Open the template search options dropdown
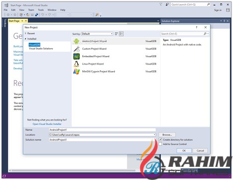 (208, 34)
